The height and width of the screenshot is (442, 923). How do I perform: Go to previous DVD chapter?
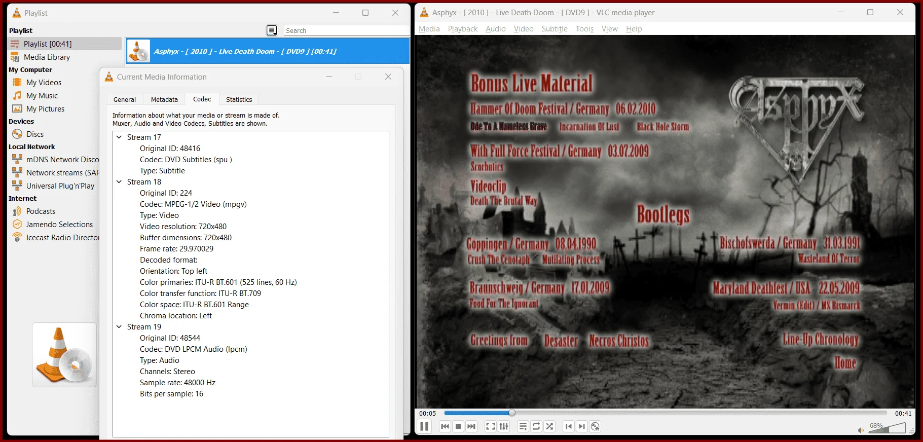[x=569, y=426]
